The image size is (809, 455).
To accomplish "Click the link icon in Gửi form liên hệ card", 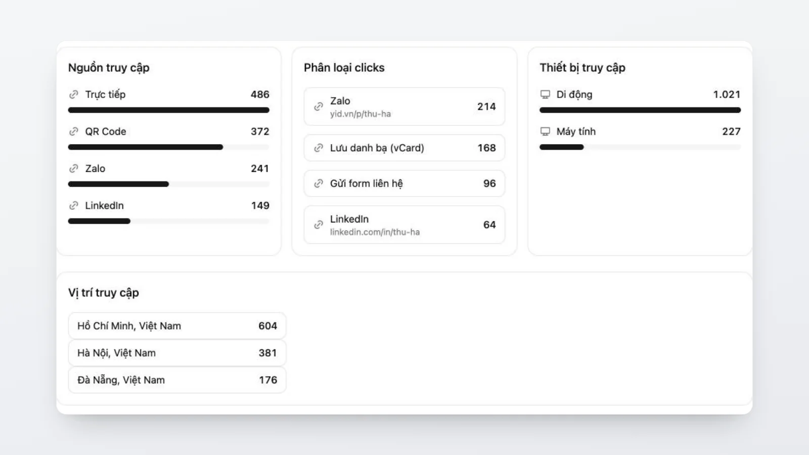I will click(x=319, y=184).
